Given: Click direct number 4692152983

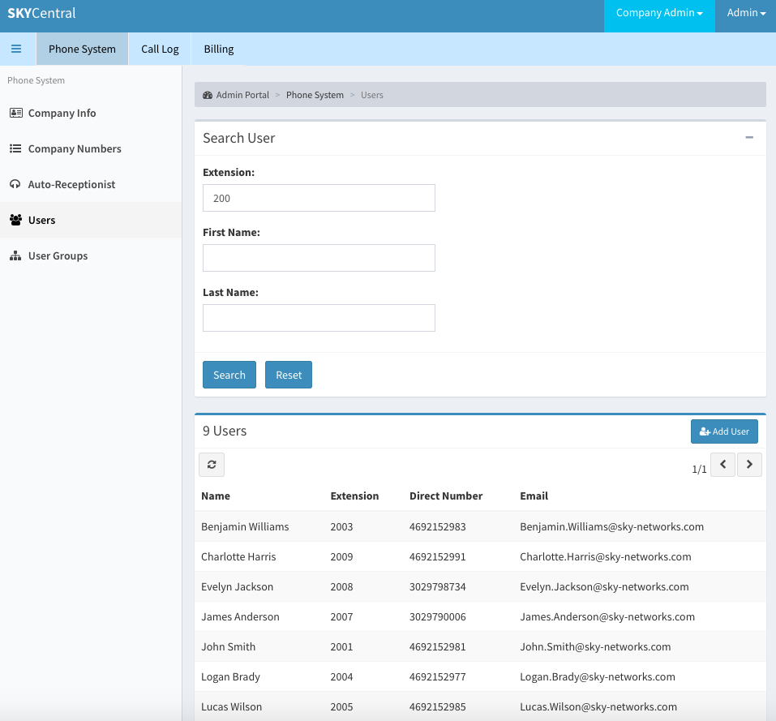Looking at the screenshot, I should (x=438, y=526).
